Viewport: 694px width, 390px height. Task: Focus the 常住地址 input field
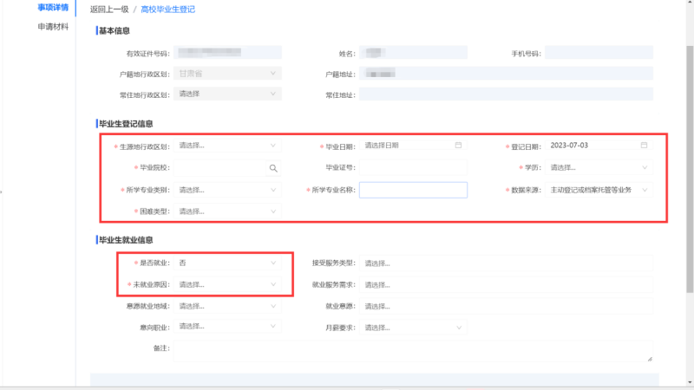[x=506, y=94]
